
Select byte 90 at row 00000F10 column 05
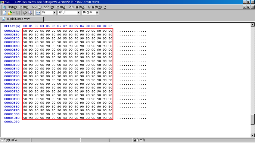[53, 57]
